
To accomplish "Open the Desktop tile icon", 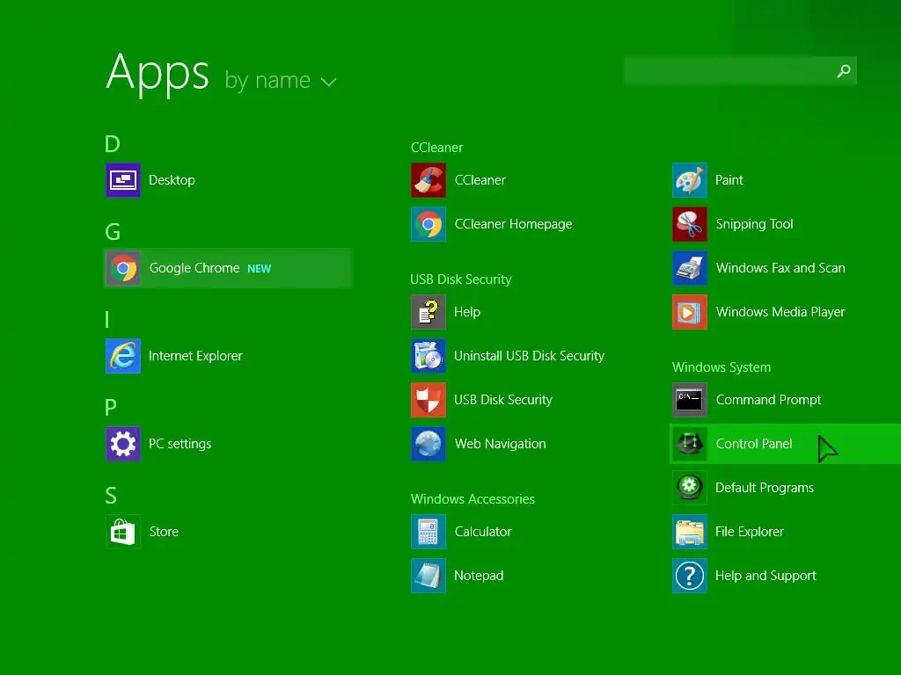I will (123, 180).
